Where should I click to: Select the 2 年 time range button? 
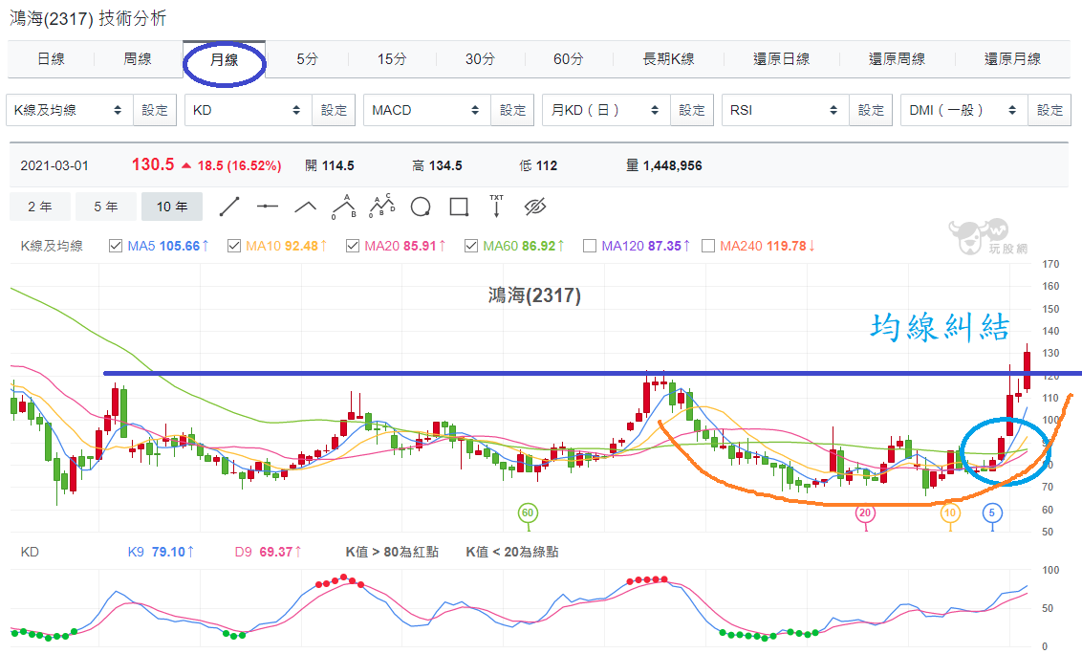point(40,207)
